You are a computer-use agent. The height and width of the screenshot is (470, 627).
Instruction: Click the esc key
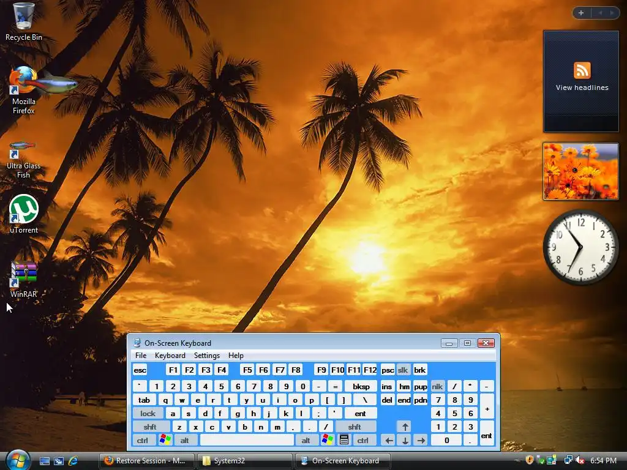pos(140,370)
